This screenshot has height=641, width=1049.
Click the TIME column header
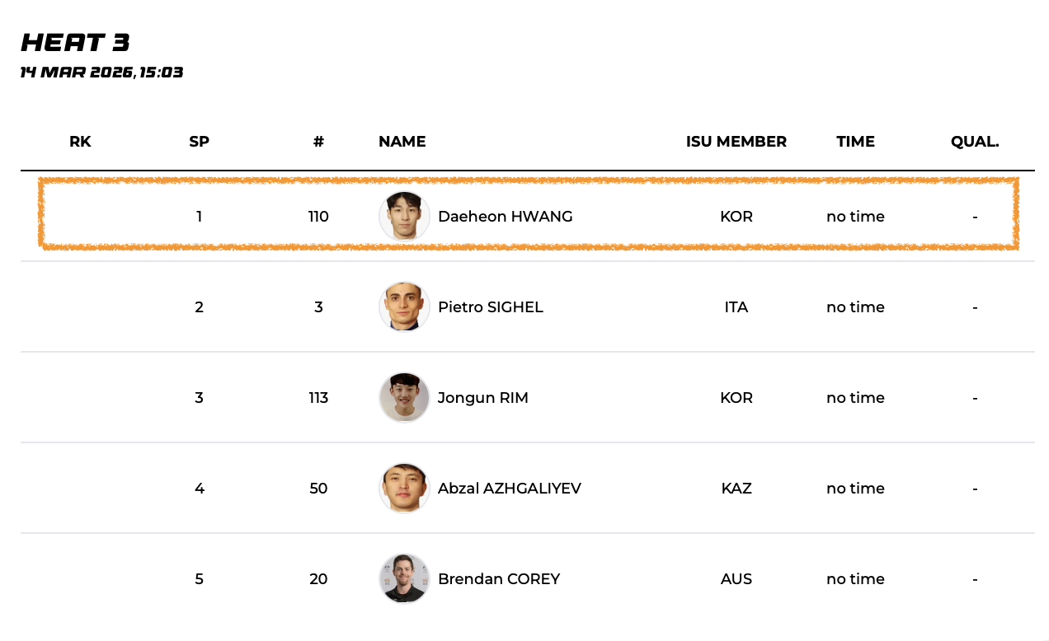855,142
